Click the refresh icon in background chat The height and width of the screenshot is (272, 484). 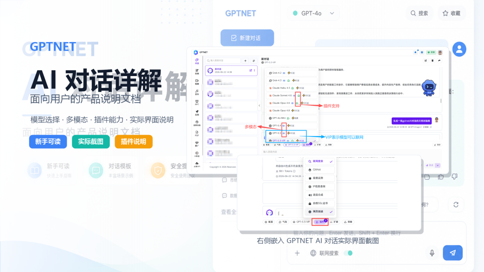pos(456,205)
